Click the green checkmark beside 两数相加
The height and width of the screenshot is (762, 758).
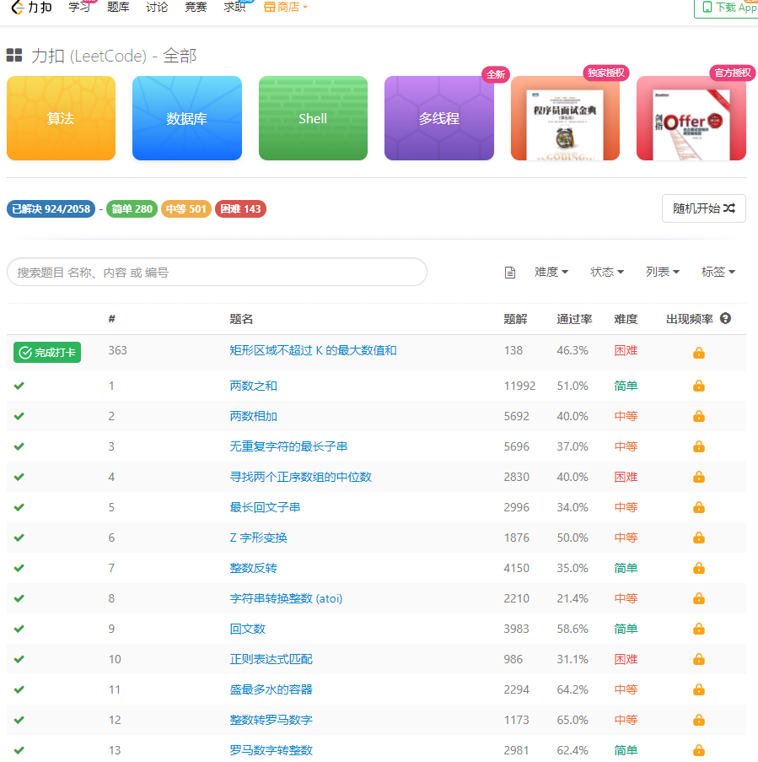[x=19, y=416]
